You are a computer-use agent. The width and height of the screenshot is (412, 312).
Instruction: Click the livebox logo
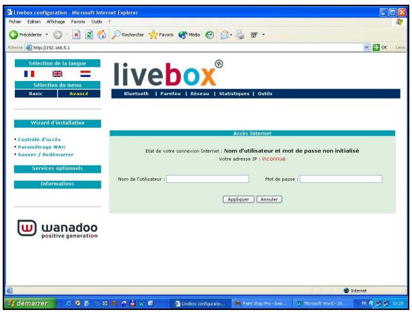[168, 74]
